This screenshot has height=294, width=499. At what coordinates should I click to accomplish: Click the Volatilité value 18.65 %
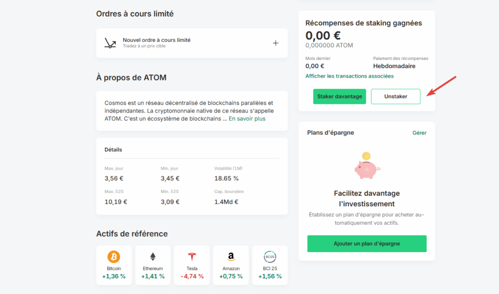226,178
